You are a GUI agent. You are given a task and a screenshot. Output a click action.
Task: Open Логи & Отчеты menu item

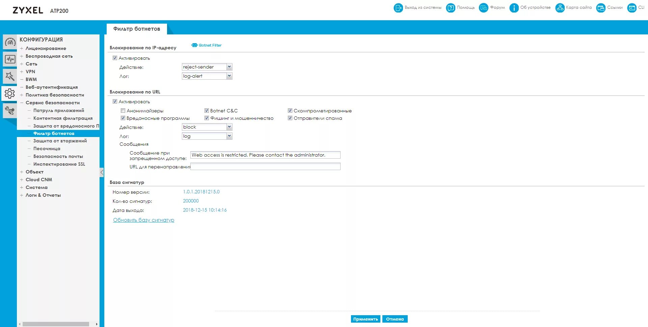(x=43, y=195)
